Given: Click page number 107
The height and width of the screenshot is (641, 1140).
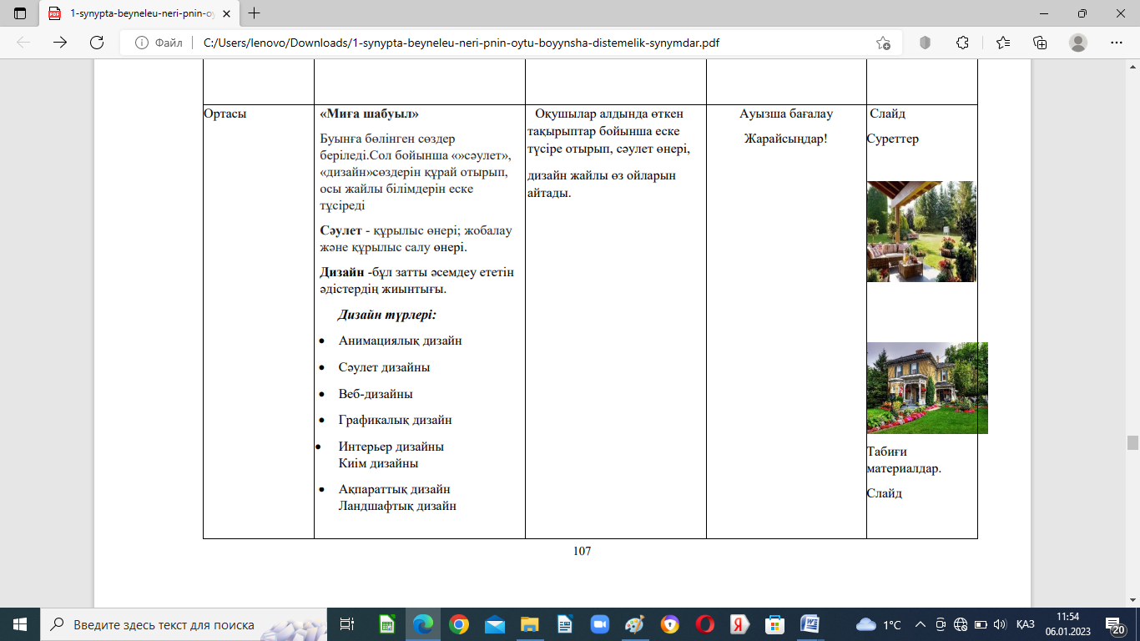Looking at the screenshot, I should (x=583, y=551).
